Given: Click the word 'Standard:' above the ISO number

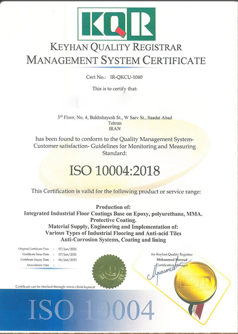Looking at the screenshot, I should tap(114, 153).
